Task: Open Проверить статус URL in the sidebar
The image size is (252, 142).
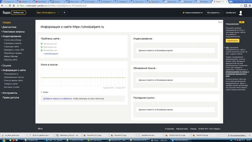Action: [14, 50]
